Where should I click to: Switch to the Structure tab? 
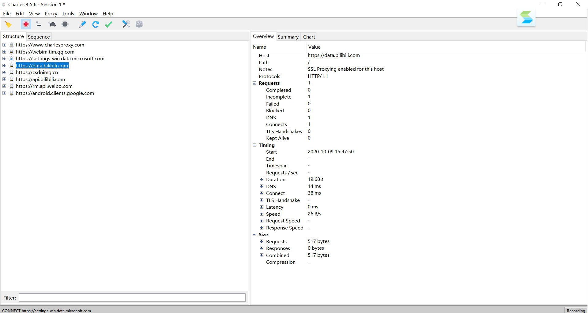pyautogui.click(x=13, y=36)
